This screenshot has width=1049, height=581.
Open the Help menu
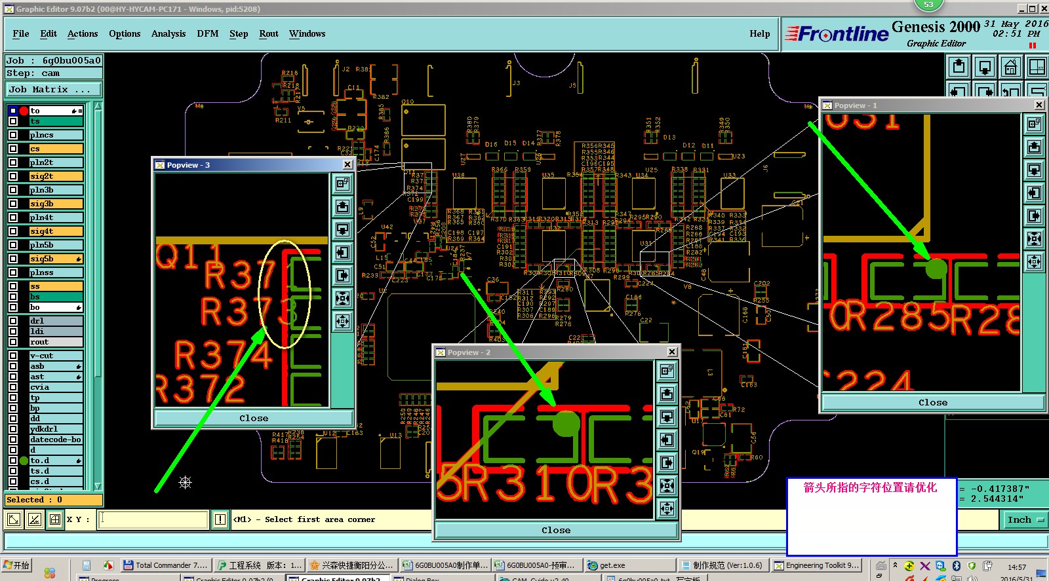(x=760, y=34)
